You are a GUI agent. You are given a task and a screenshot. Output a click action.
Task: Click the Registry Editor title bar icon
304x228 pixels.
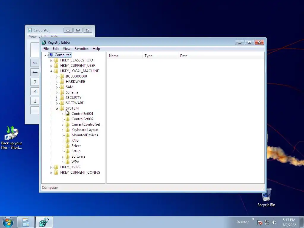click(44, 42)
